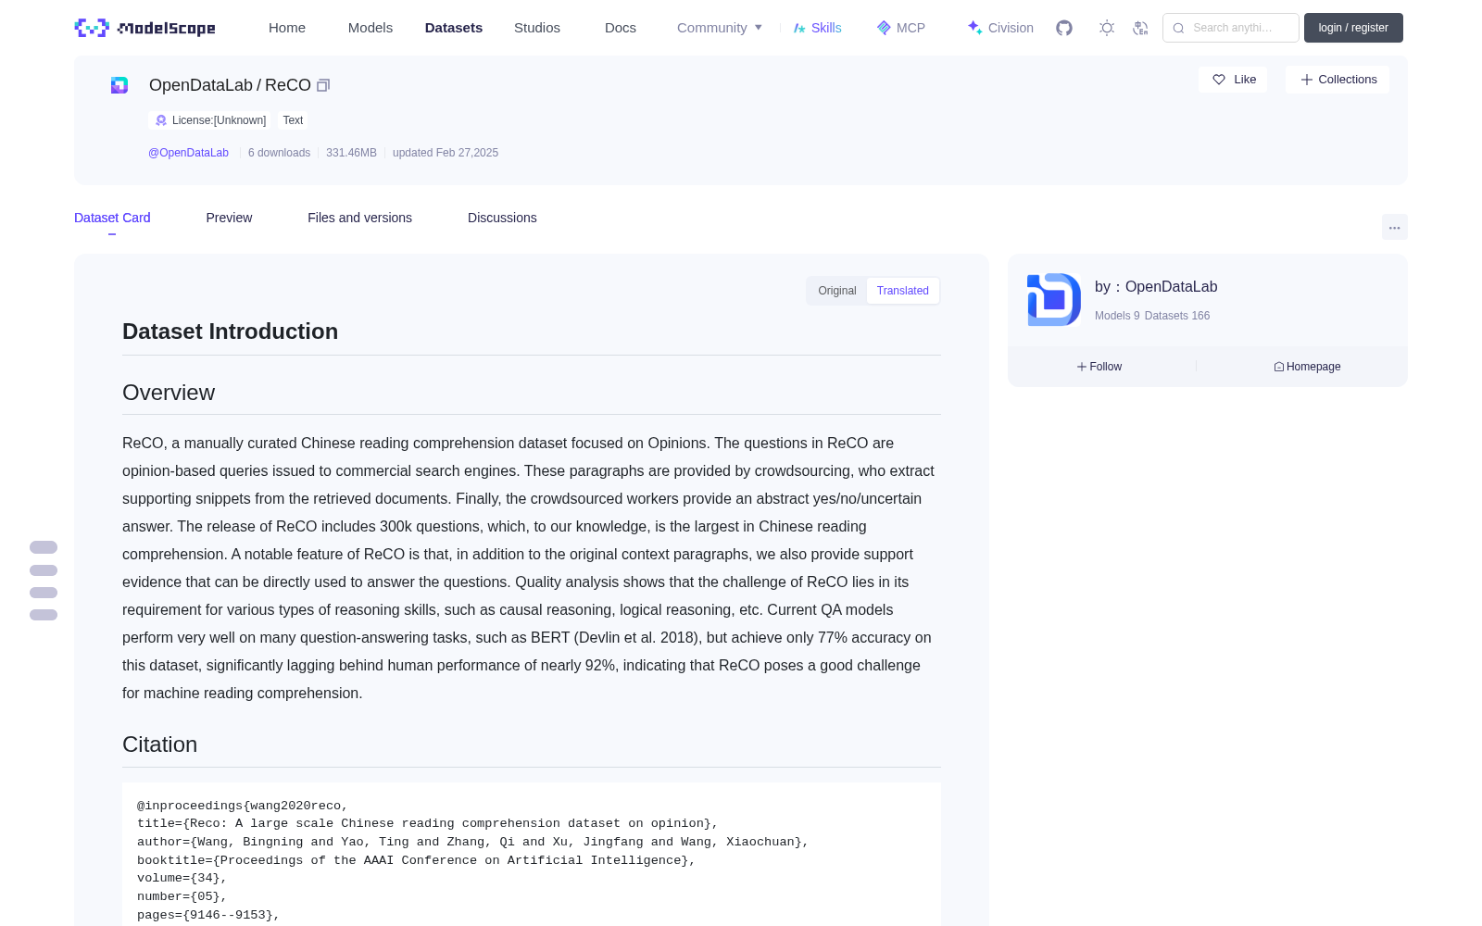The image size is (1482, 926).
Task: Click the "pages={9146--9153}," citation line
Action: [x=208, y=915]
